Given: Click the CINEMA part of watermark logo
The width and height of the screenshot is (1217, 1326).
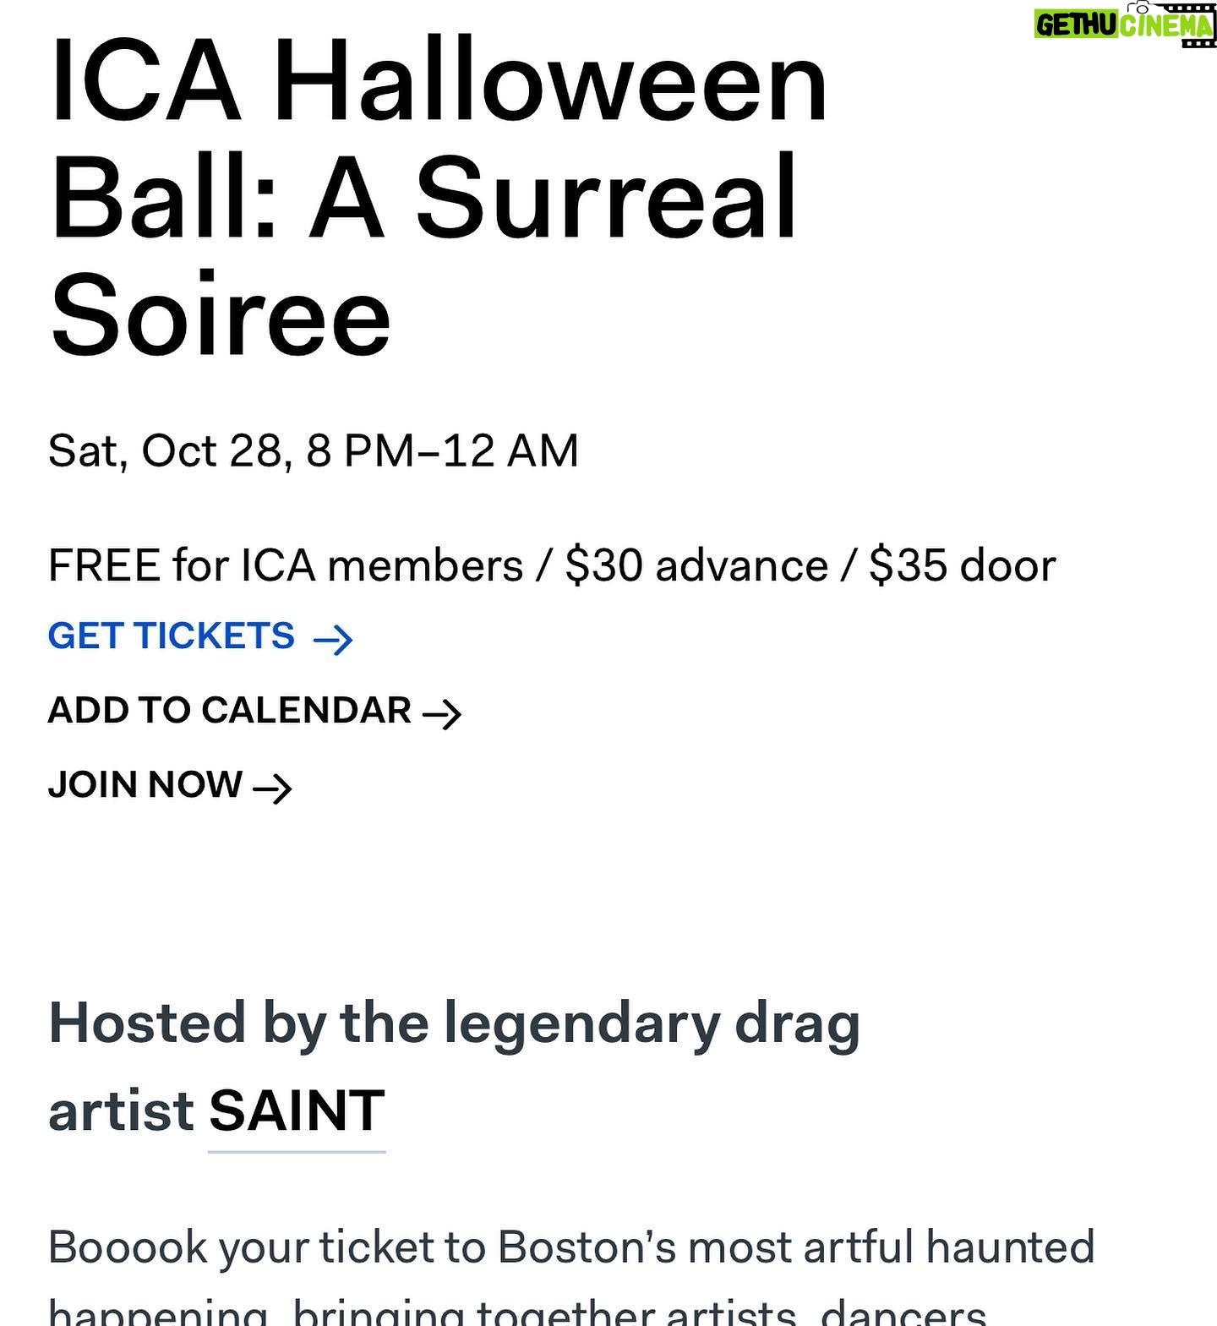Looking at the screenshot, I should 1166,25.
